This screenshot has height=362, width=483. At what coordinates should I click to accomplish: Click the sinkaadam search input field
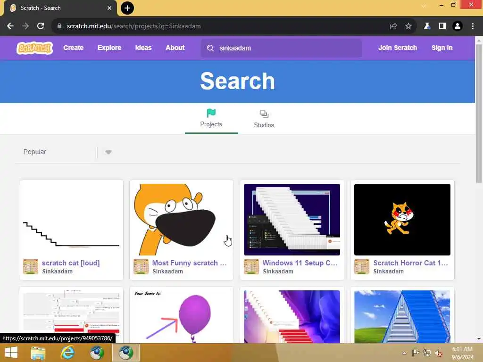tap(282, 48)
